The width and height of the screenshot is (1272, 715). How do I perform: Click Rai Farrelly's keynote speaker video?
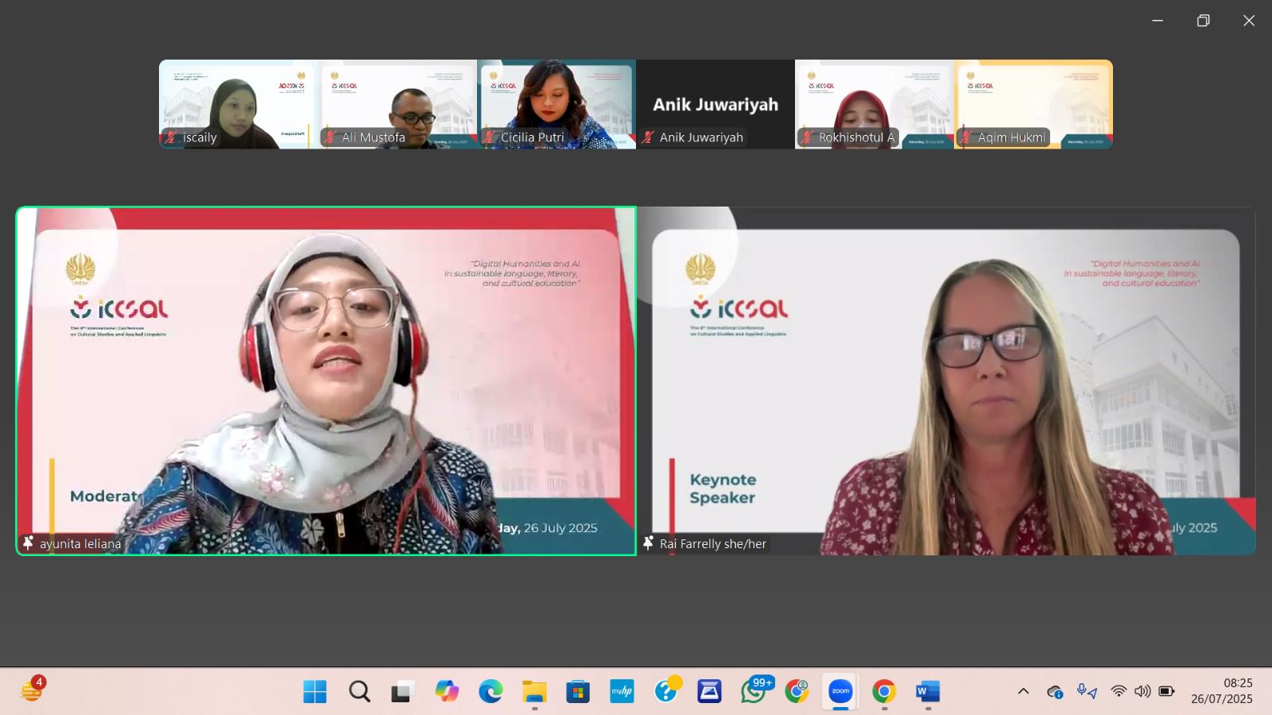click(946, 381)
